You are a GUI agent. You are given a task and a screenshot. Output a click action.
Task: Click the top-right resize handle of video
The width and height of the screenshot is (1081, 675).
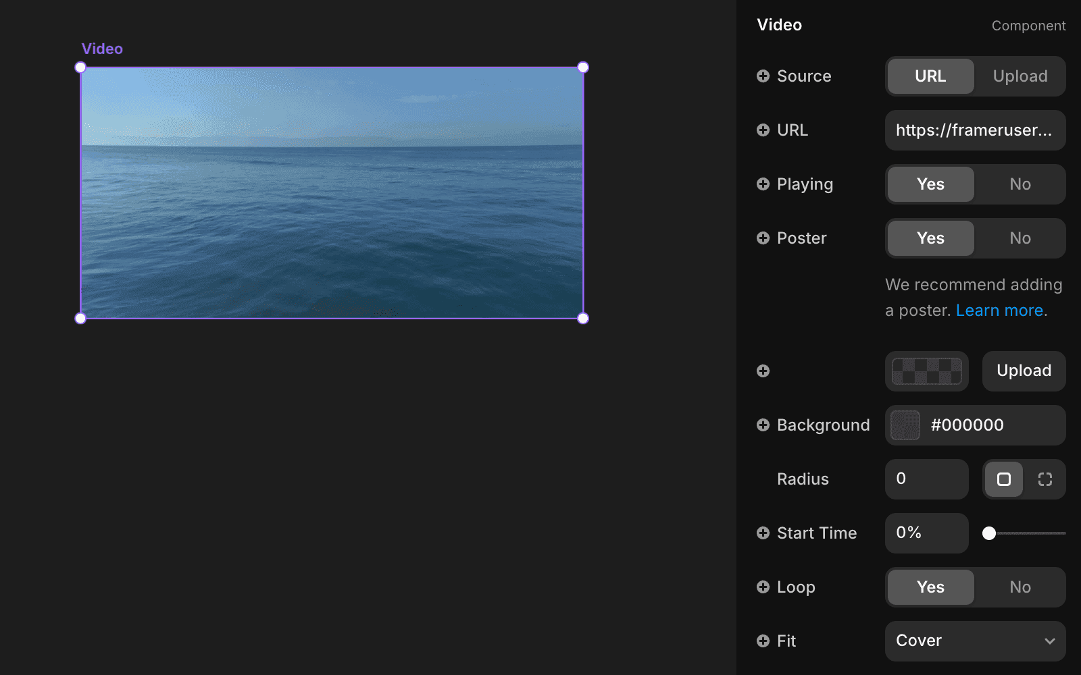tap(583, 67)
